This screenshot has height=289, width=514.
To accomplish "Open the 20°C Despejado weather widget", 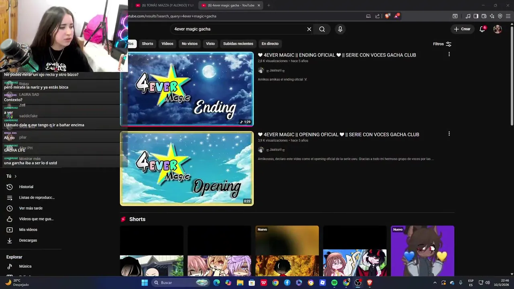I will click(17, 283).
